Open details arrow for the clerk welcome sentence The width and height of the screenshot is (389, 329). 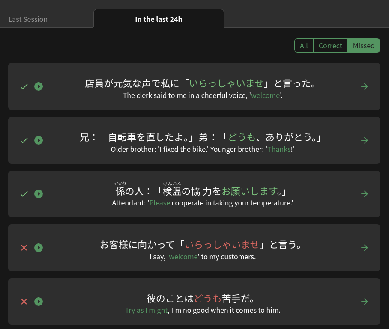tap(365, 86)
